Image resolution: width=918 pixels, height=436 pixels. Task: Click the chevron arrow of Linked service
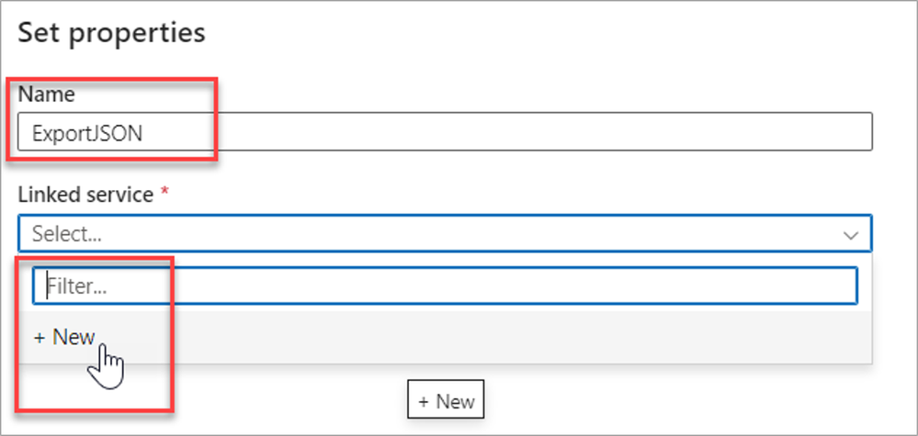pos(851,235)
